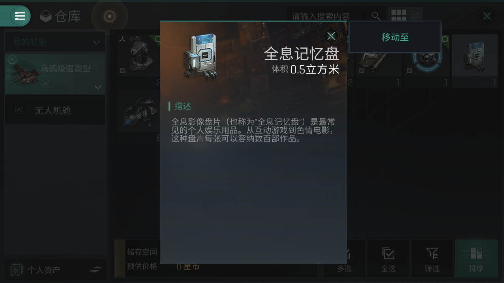Click the 排序 sort button
Screen dimensions: 504x283
[x=476, y=259]
